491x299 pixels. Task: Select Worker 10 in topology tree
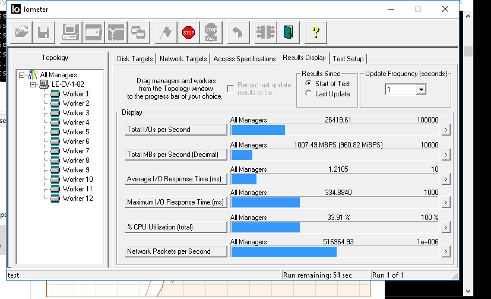[78, 180]
